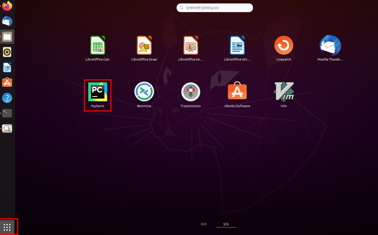Open Remmina remote desktop client
378x235 pixels.
(144, 95)
